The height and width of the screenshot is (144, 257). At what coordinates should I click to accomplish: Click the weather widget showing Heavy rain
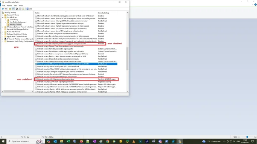pos(211,141)
